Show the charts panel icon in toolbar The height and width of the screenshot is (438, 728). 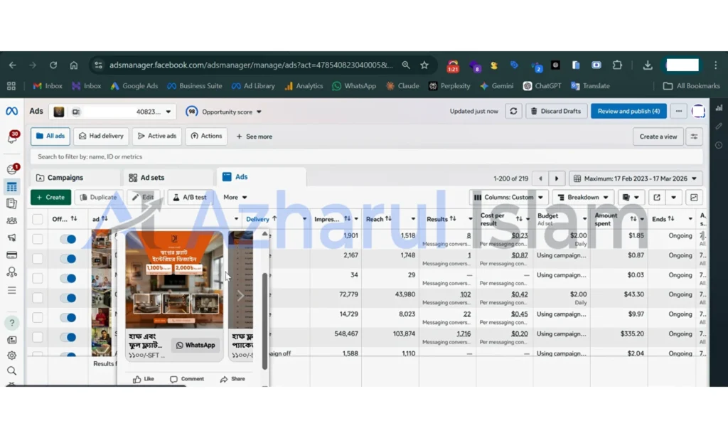[x=694, y=198]
